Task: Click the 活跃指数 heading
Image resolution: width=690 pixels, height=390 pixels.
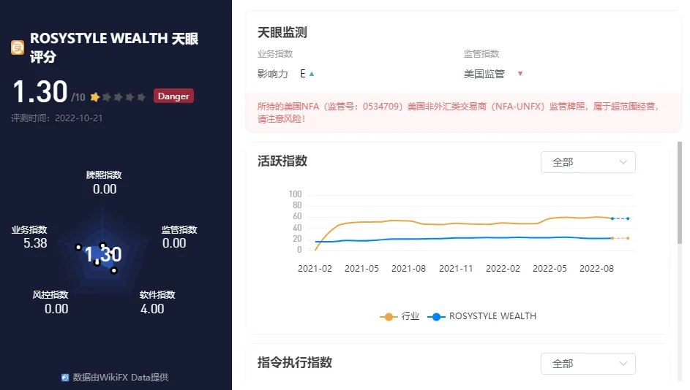Action: (282, 161)
